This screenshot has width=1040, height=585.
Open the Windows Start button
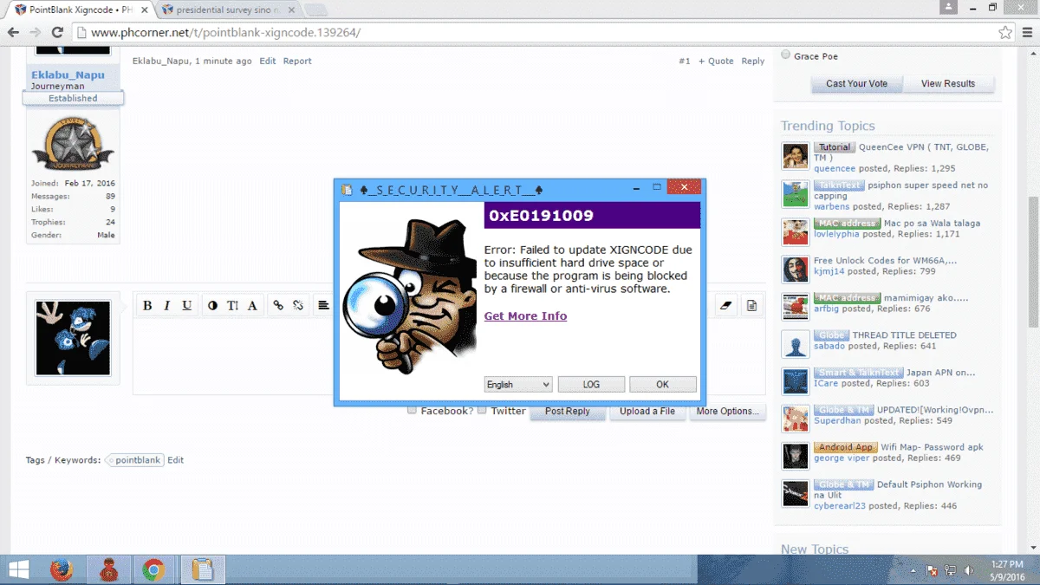click(x=18, y=570)
